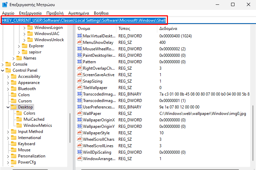Viewport: 256px width, 170px height.
Task: Expand the International tree node
Action: click(x=8, y=138)
